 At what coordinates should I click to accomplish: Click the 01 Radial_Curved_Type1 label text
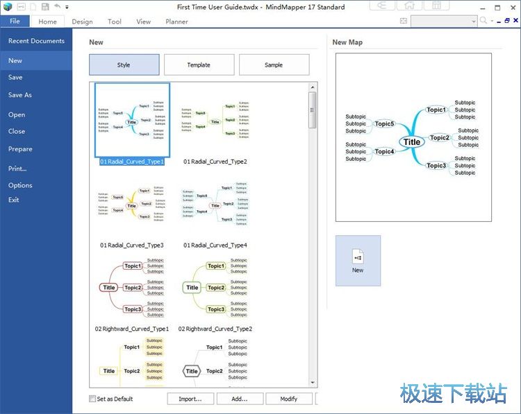(x=132, y=162)
